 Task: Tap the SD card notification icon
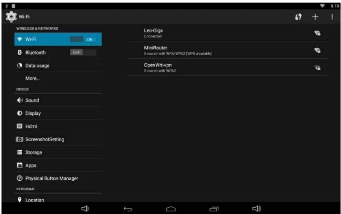pyautogui.click(x=14, y=6)
